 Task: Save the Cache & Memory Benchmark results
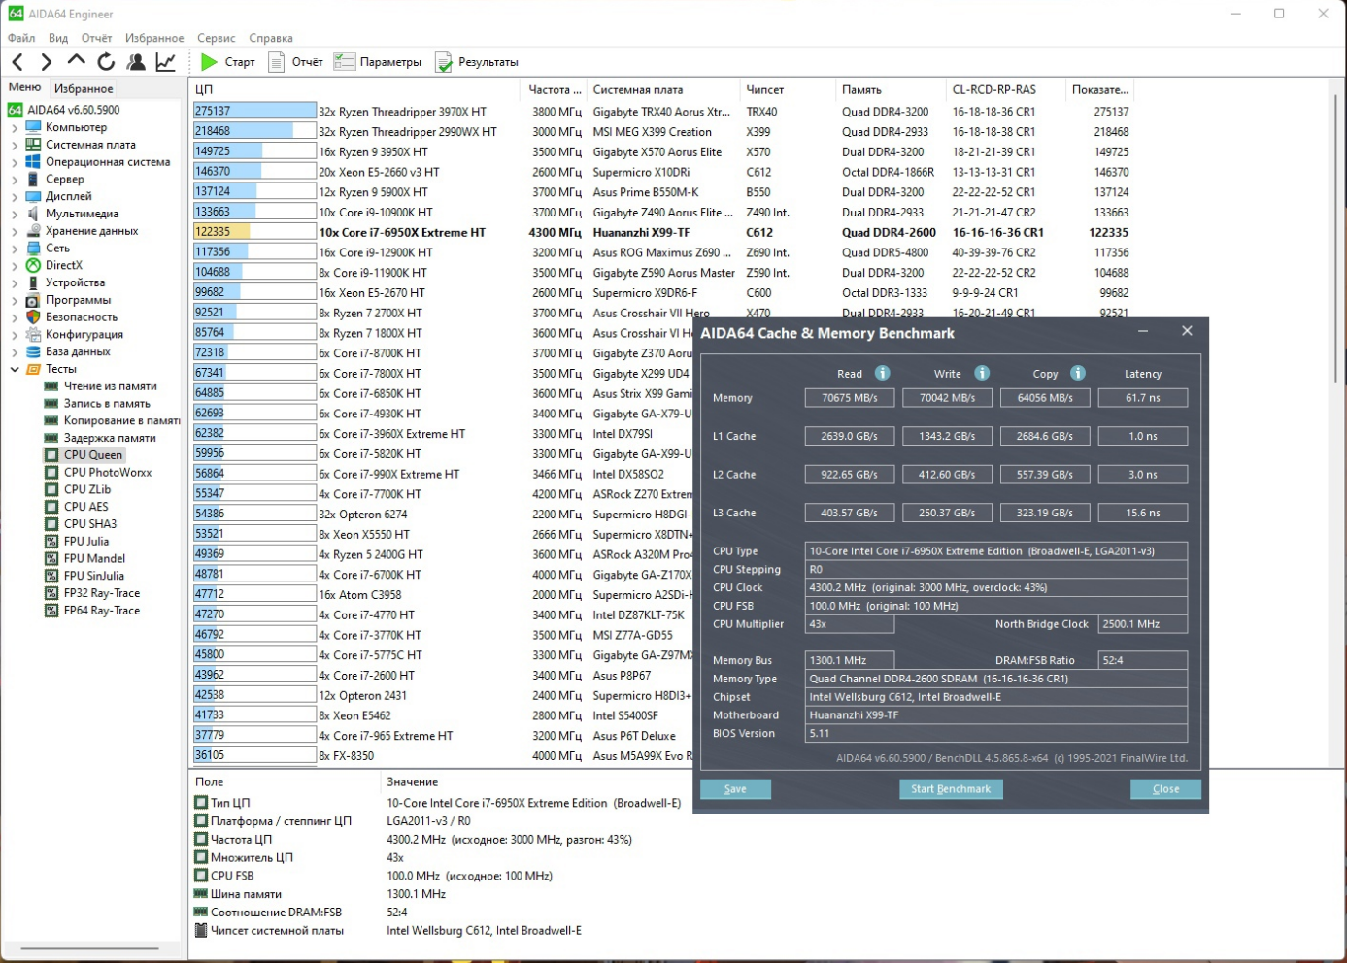tap(735, 789)
